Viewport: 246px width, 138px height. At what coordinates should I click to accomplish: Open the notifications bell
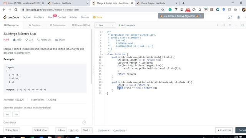[x=238, y=17]
